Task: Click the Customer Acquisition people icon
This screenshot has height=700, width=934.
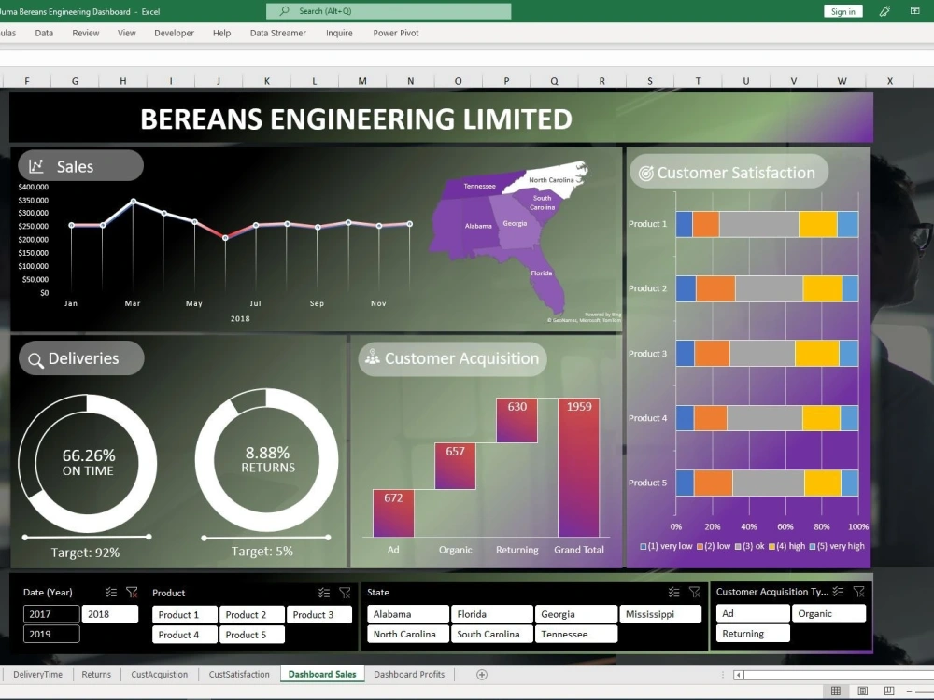Action: pos(372,358)
